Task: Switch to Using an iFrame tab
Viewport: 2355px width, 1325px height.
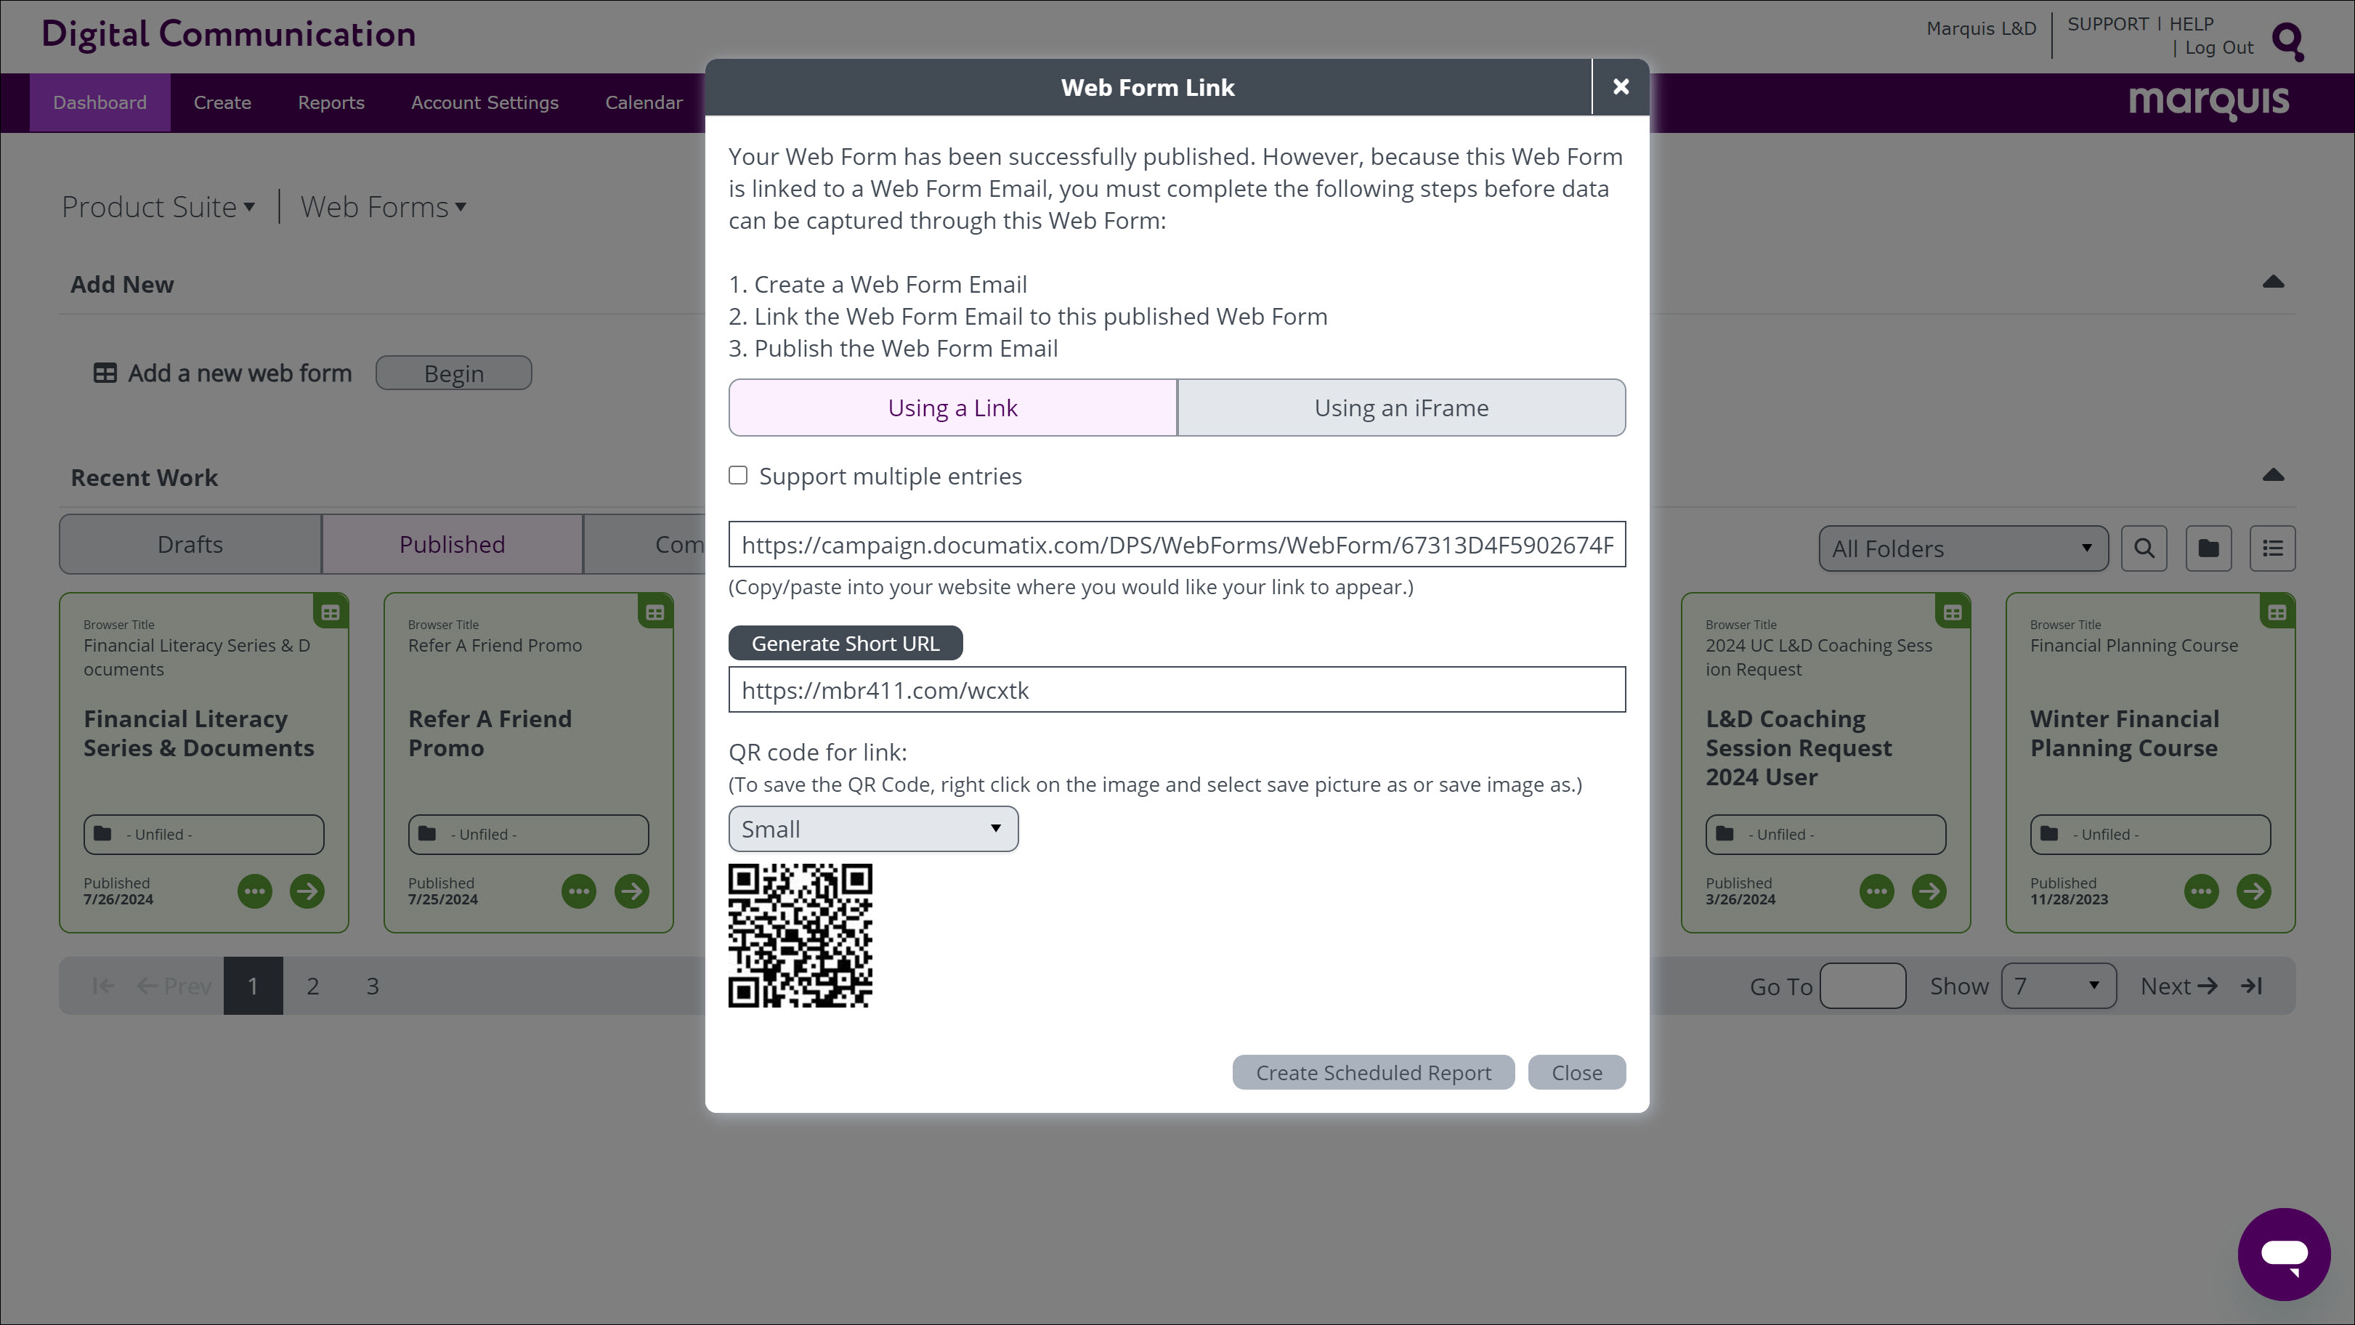Action: click(1401, 408)
